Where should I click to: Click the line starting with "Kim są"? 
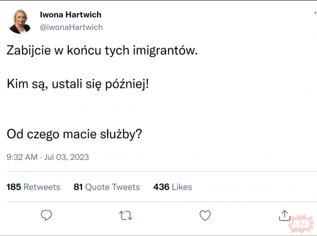tap(78, 84)
